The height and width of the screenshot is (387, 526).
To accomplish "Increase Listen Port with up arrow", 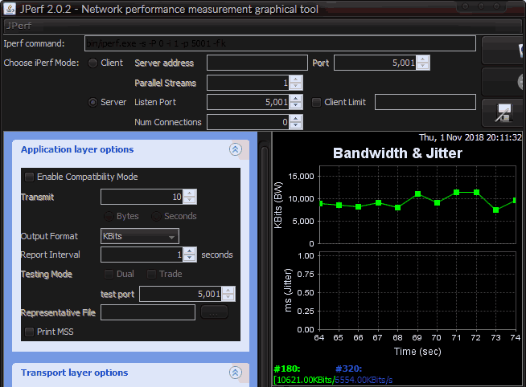I will coord(295,99).
